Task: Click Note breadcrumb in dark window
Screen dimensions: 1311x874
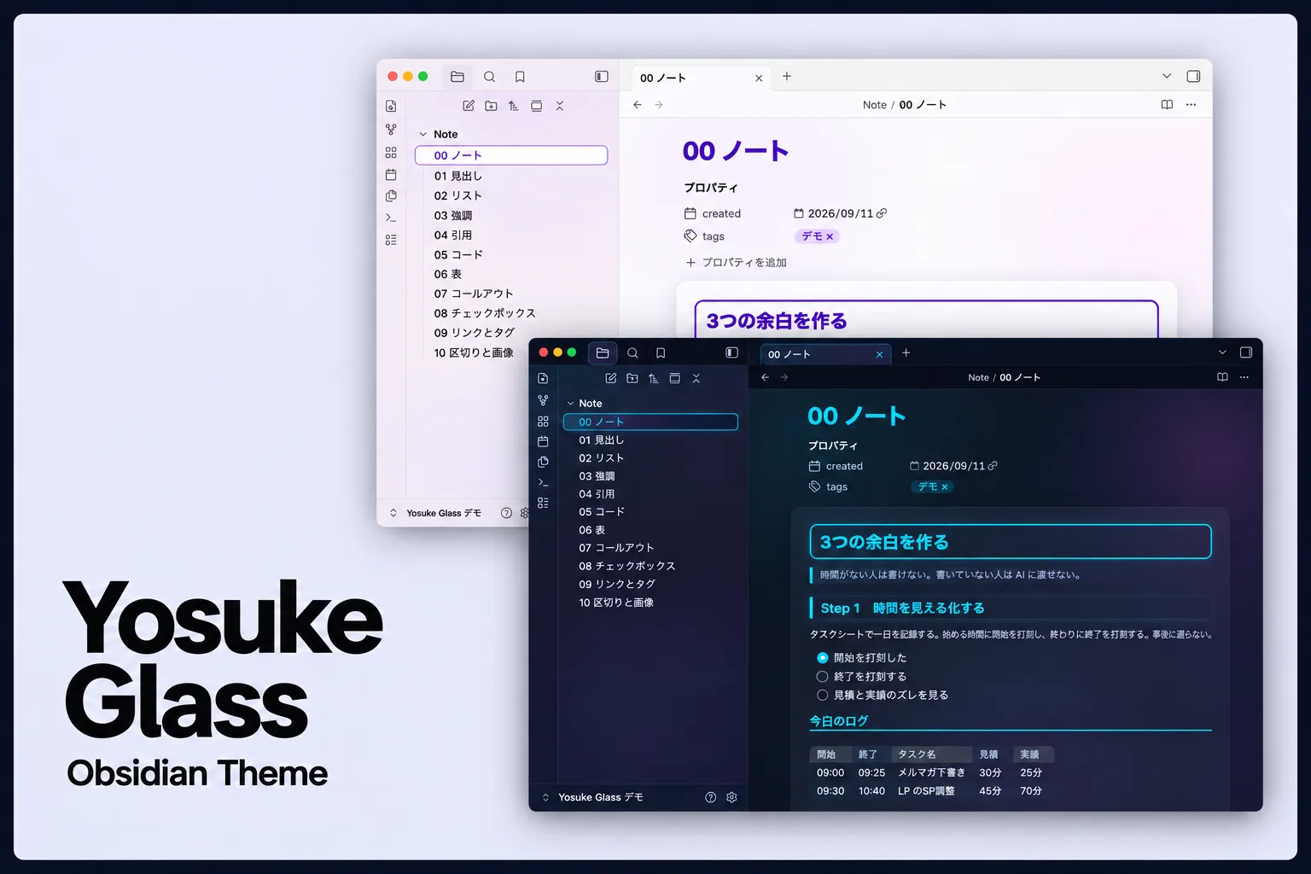Action: click(979, 377)
